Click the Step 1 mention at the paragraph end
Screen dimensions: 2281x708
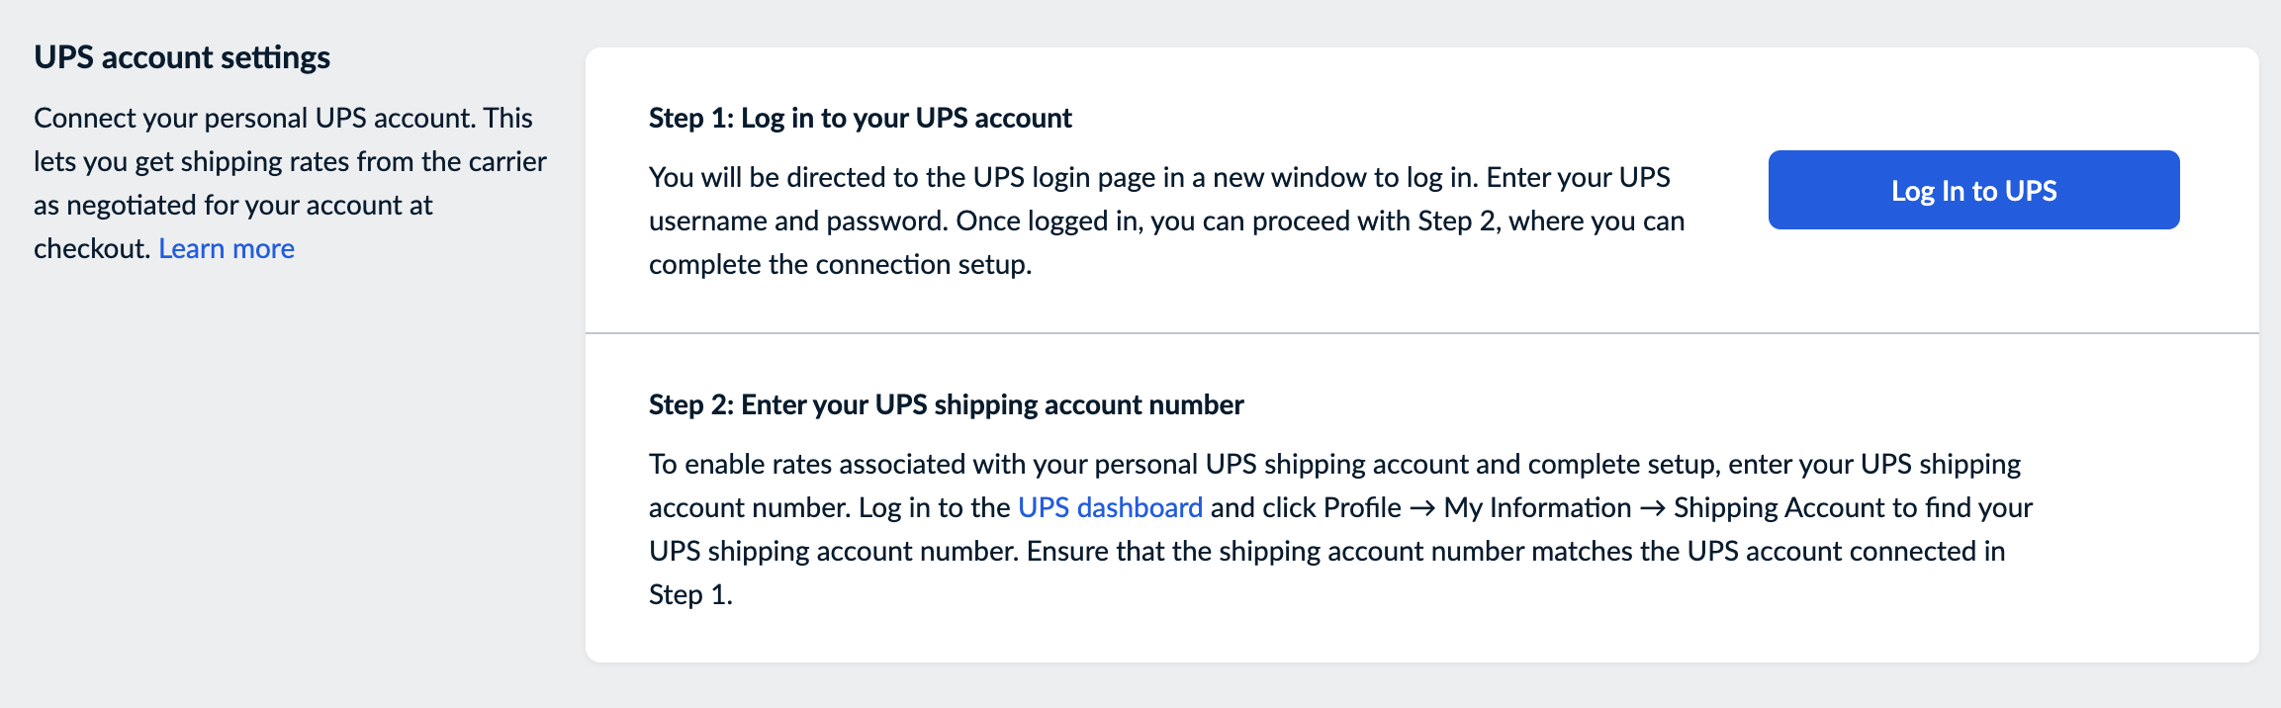pyautogui.click(x=690, y=594)
